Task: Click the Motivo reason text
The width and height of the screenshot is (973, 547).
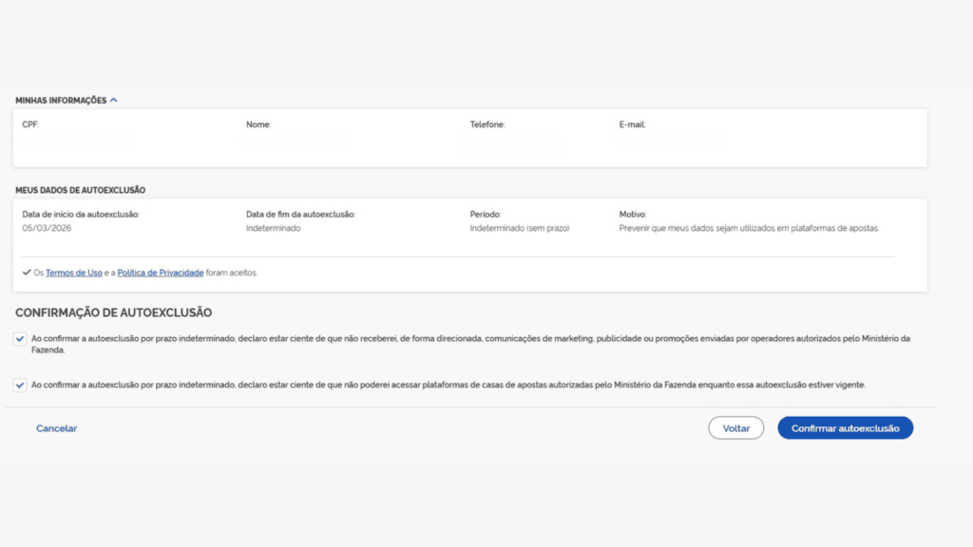Action: pos(749,229)
